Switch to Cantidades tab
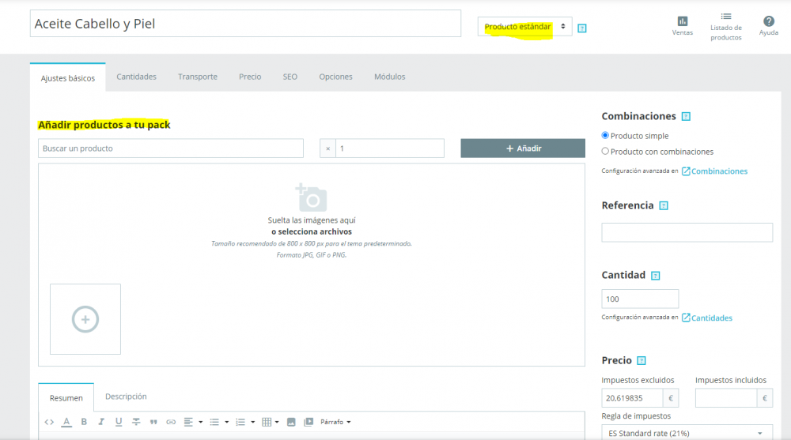This screenshot has height=440, width=791. [x=136, y=77]
